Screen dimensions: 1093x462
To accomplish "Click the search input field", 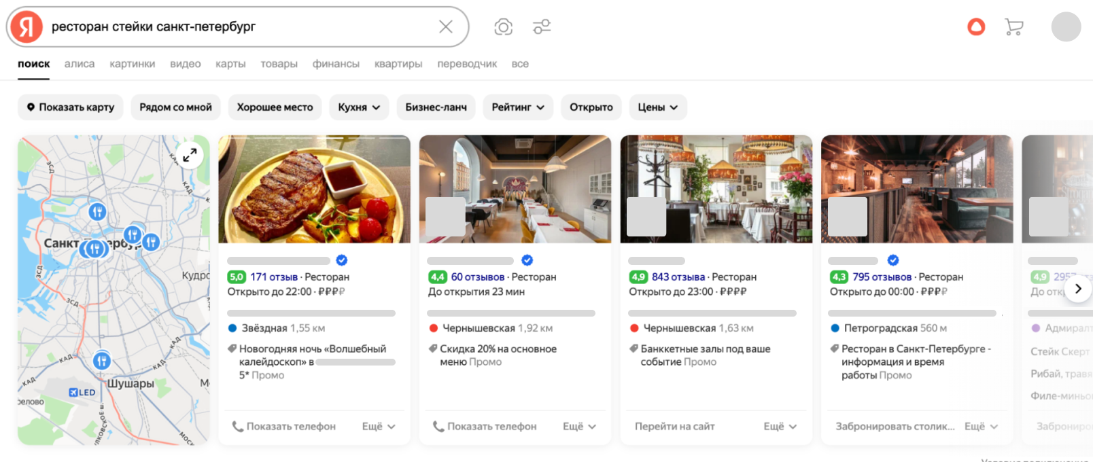I will click(x=238, y=26).
